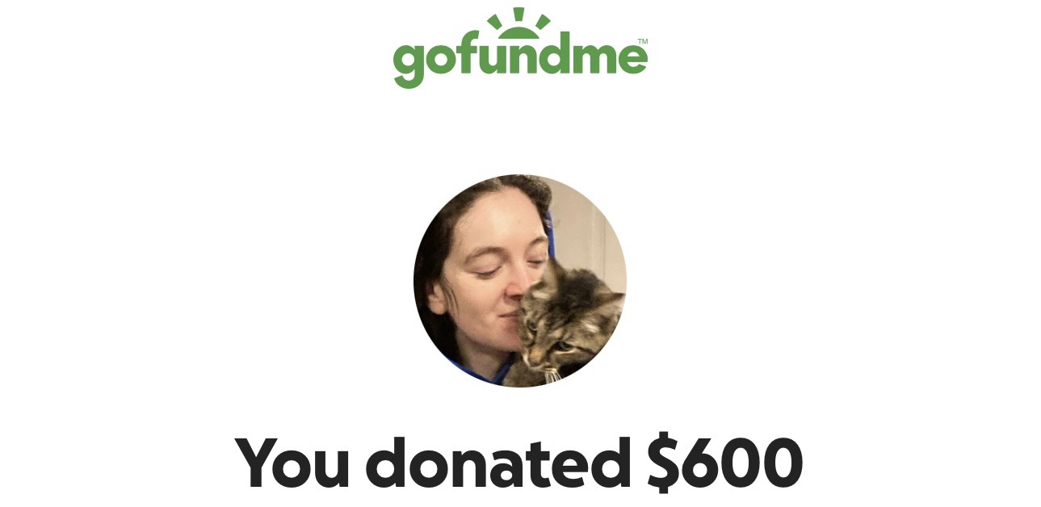
Task: Click the dollar sign in the heading
Action: pyautogui.click(x=665, y=463)
